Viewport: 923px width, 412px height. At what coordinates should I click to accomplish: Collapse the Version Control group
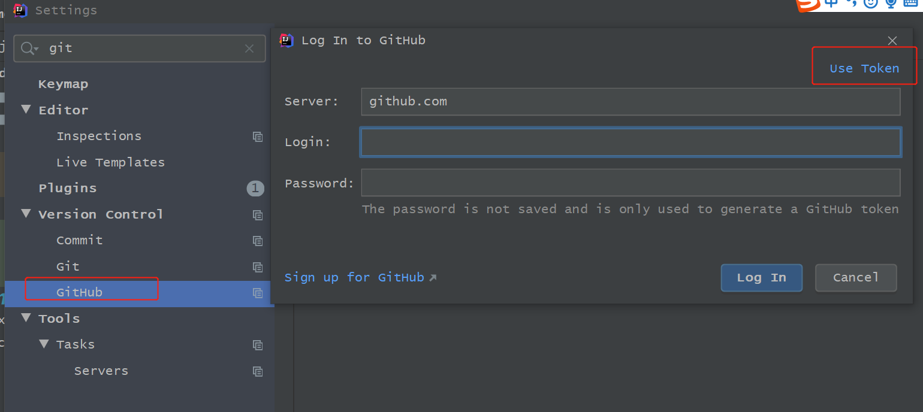point(26,214)
